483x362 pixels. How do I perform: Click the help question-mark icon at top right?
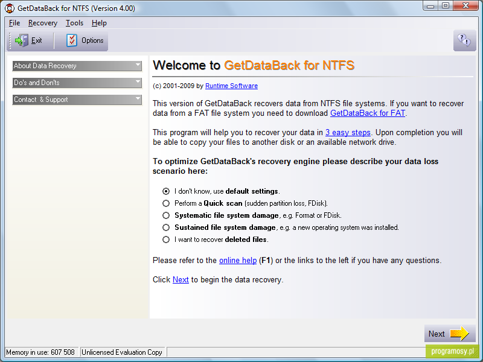464,40
